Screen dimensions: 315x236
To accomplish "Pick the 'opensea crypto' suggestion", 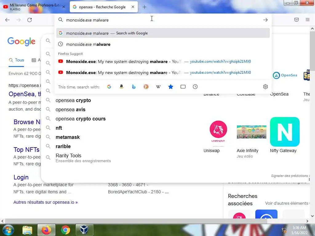I will (73, 100).
